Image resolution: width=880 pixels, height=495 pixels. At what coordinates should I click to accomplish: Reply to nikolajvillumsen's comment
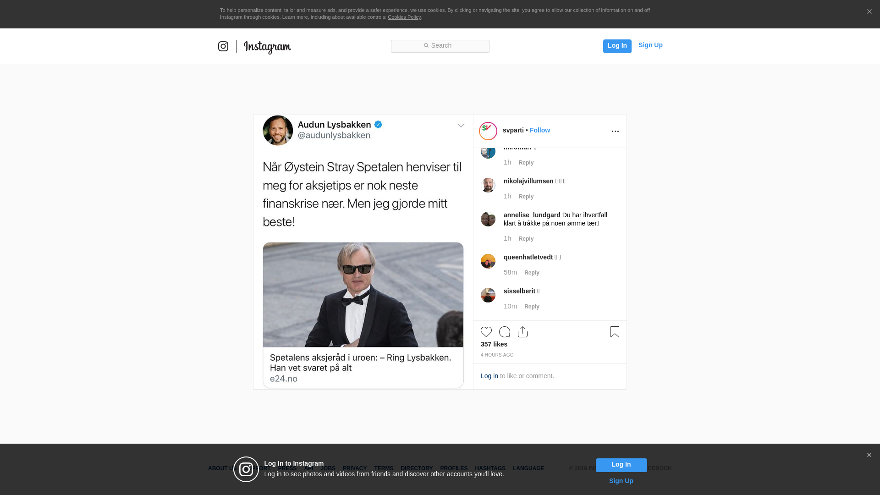tap(526, 197)
